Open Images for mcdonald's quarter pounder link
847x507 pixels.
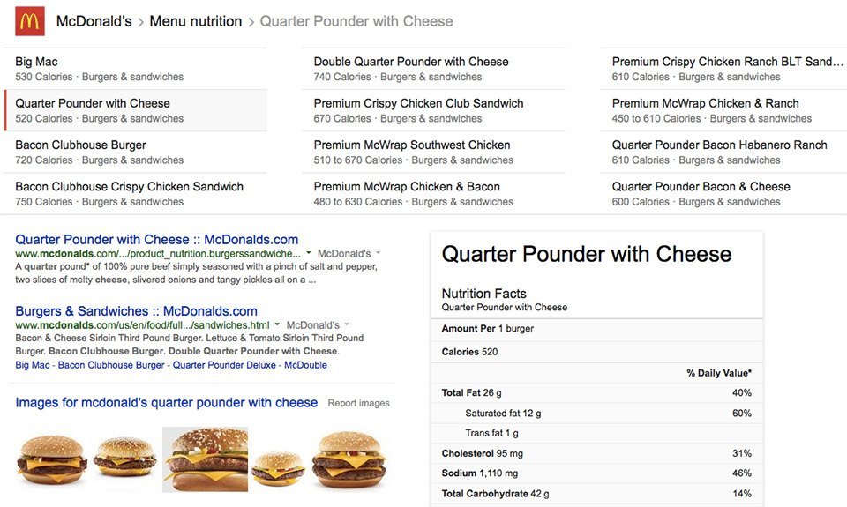[167, 403]
